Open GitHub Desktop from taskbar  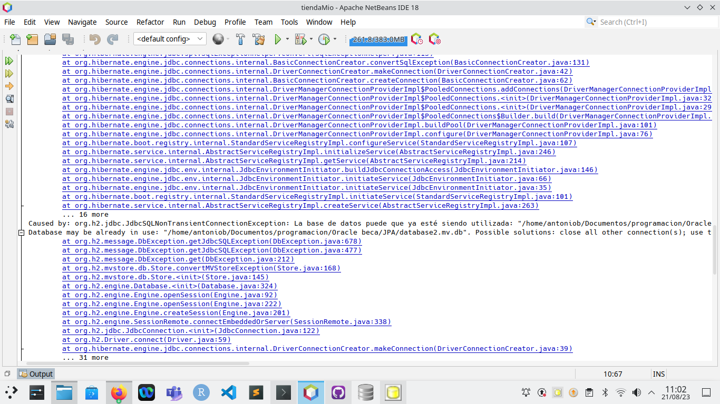tap(338, 392)
